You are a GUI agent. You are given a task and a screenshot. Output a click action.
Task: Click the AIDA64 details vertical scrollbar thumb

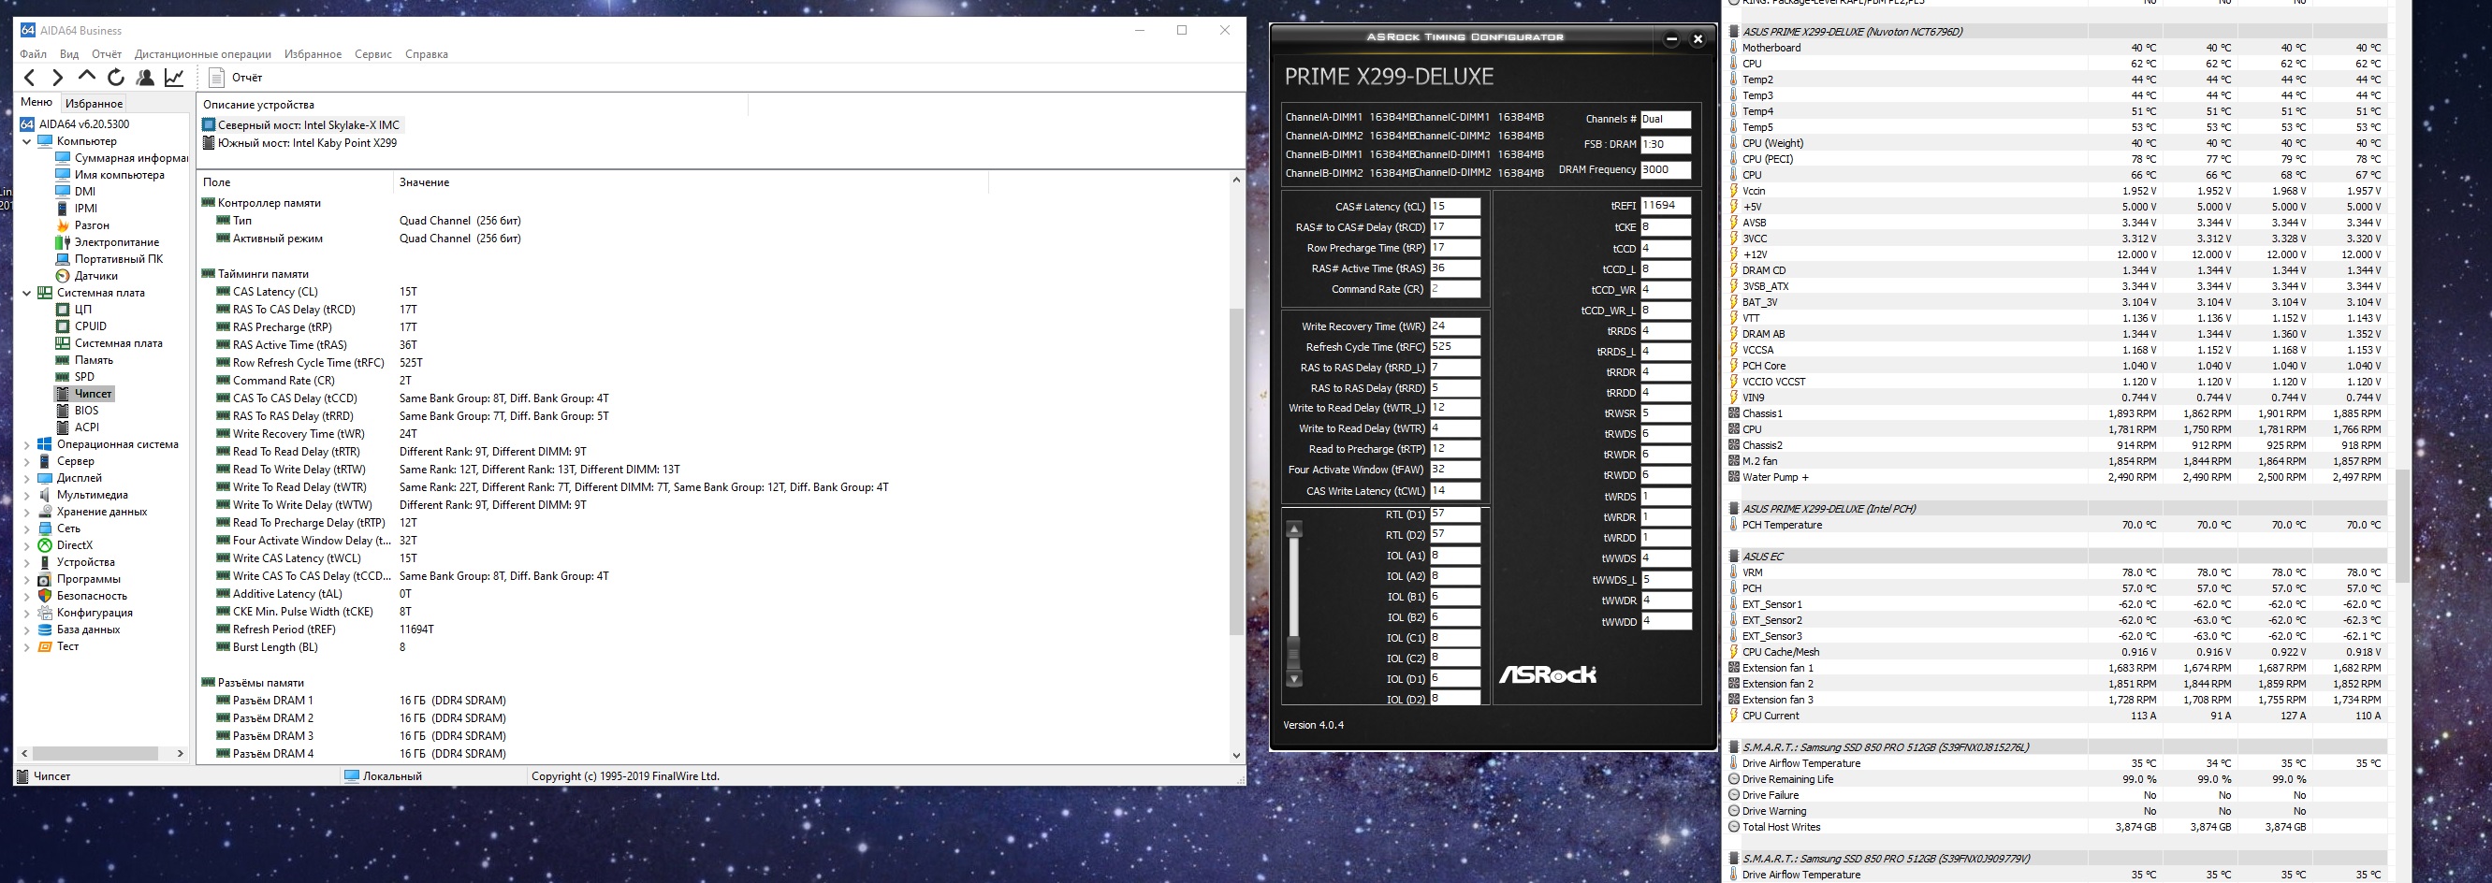pos(1236,471)
